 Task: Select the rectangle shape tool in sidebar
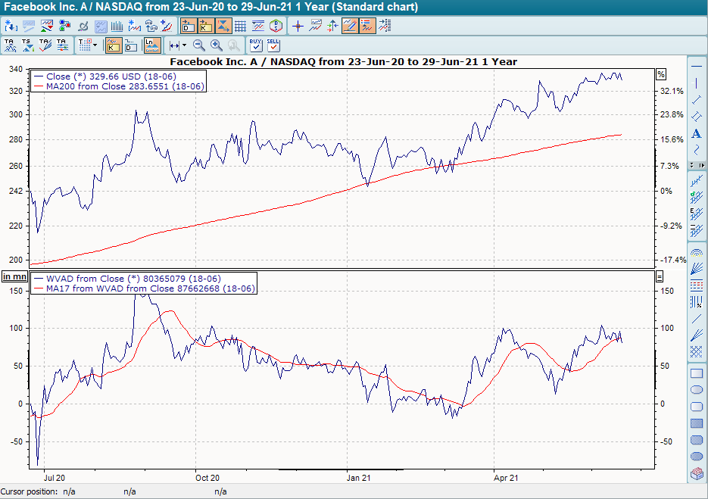(x=697, y=373)
